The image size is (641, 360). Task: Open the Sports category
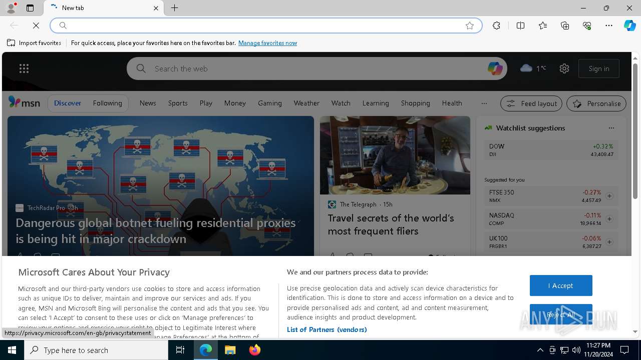[178, 103]
